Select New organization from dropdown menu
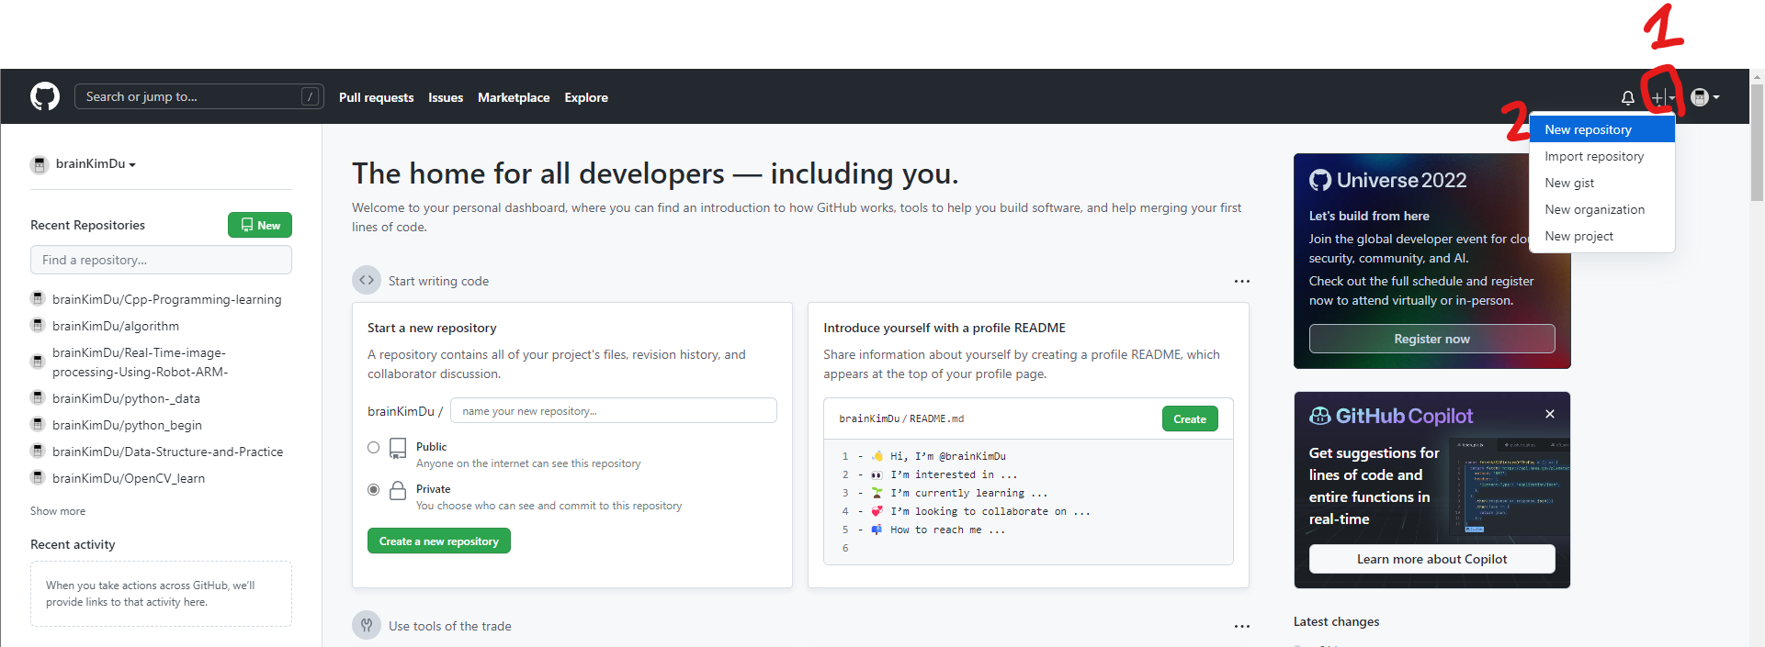The image size is (1765, 647). click(1601, 209)
